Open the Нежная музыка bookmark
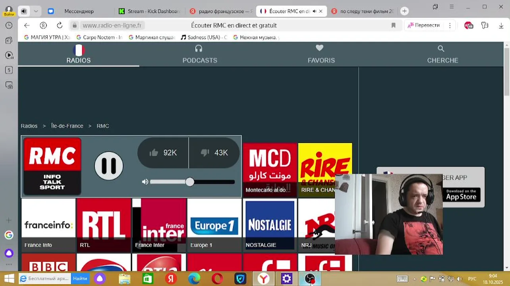Image resolution: width=510 pixels, height=286 pixels. click(x=257, y=37)
